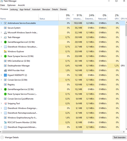
Task: Expand the Snipping Tool process row
Action: pyautogui.click(x=1, y=103)
